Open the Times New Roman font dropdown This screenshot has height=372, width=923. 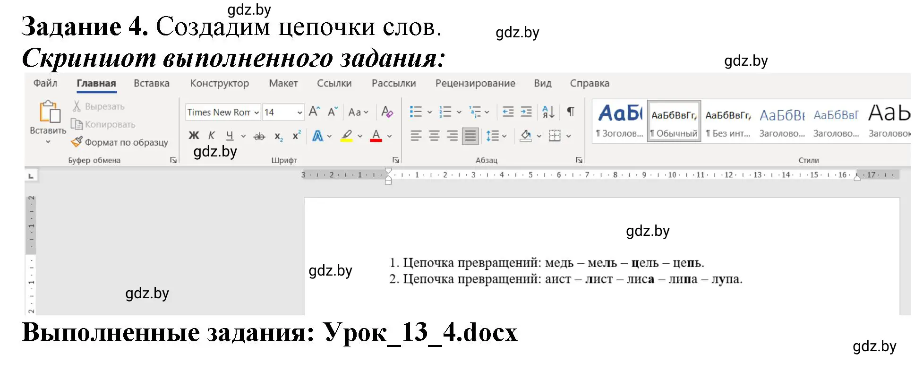[256, 112]
